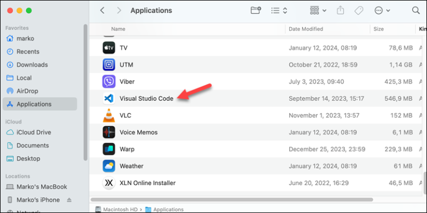This screenshot has width=427, height=213.
Task: Create a new folder with toolbar icon
Action: tap(256, 11)
